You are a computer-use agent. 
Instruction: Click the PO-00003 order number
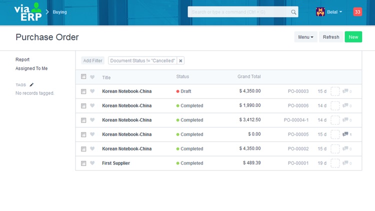[x=298, y=91]
